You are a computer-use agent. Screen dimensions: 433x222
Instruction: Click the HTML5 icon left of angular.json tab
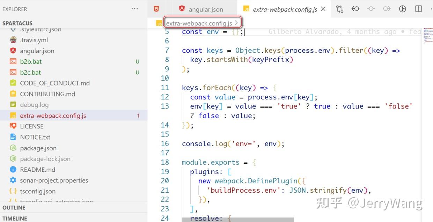pos(156,8)
